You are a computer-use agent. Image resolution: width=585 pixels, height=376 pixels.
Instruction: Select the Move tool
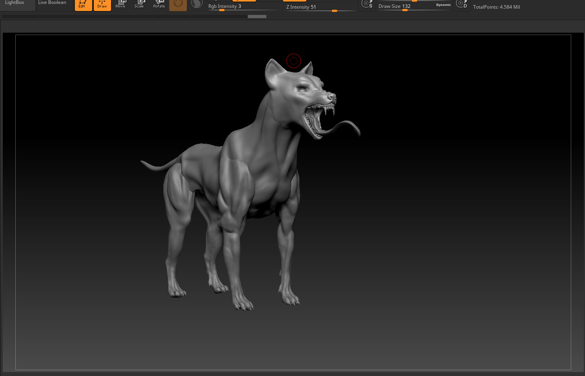click(121, 5)
